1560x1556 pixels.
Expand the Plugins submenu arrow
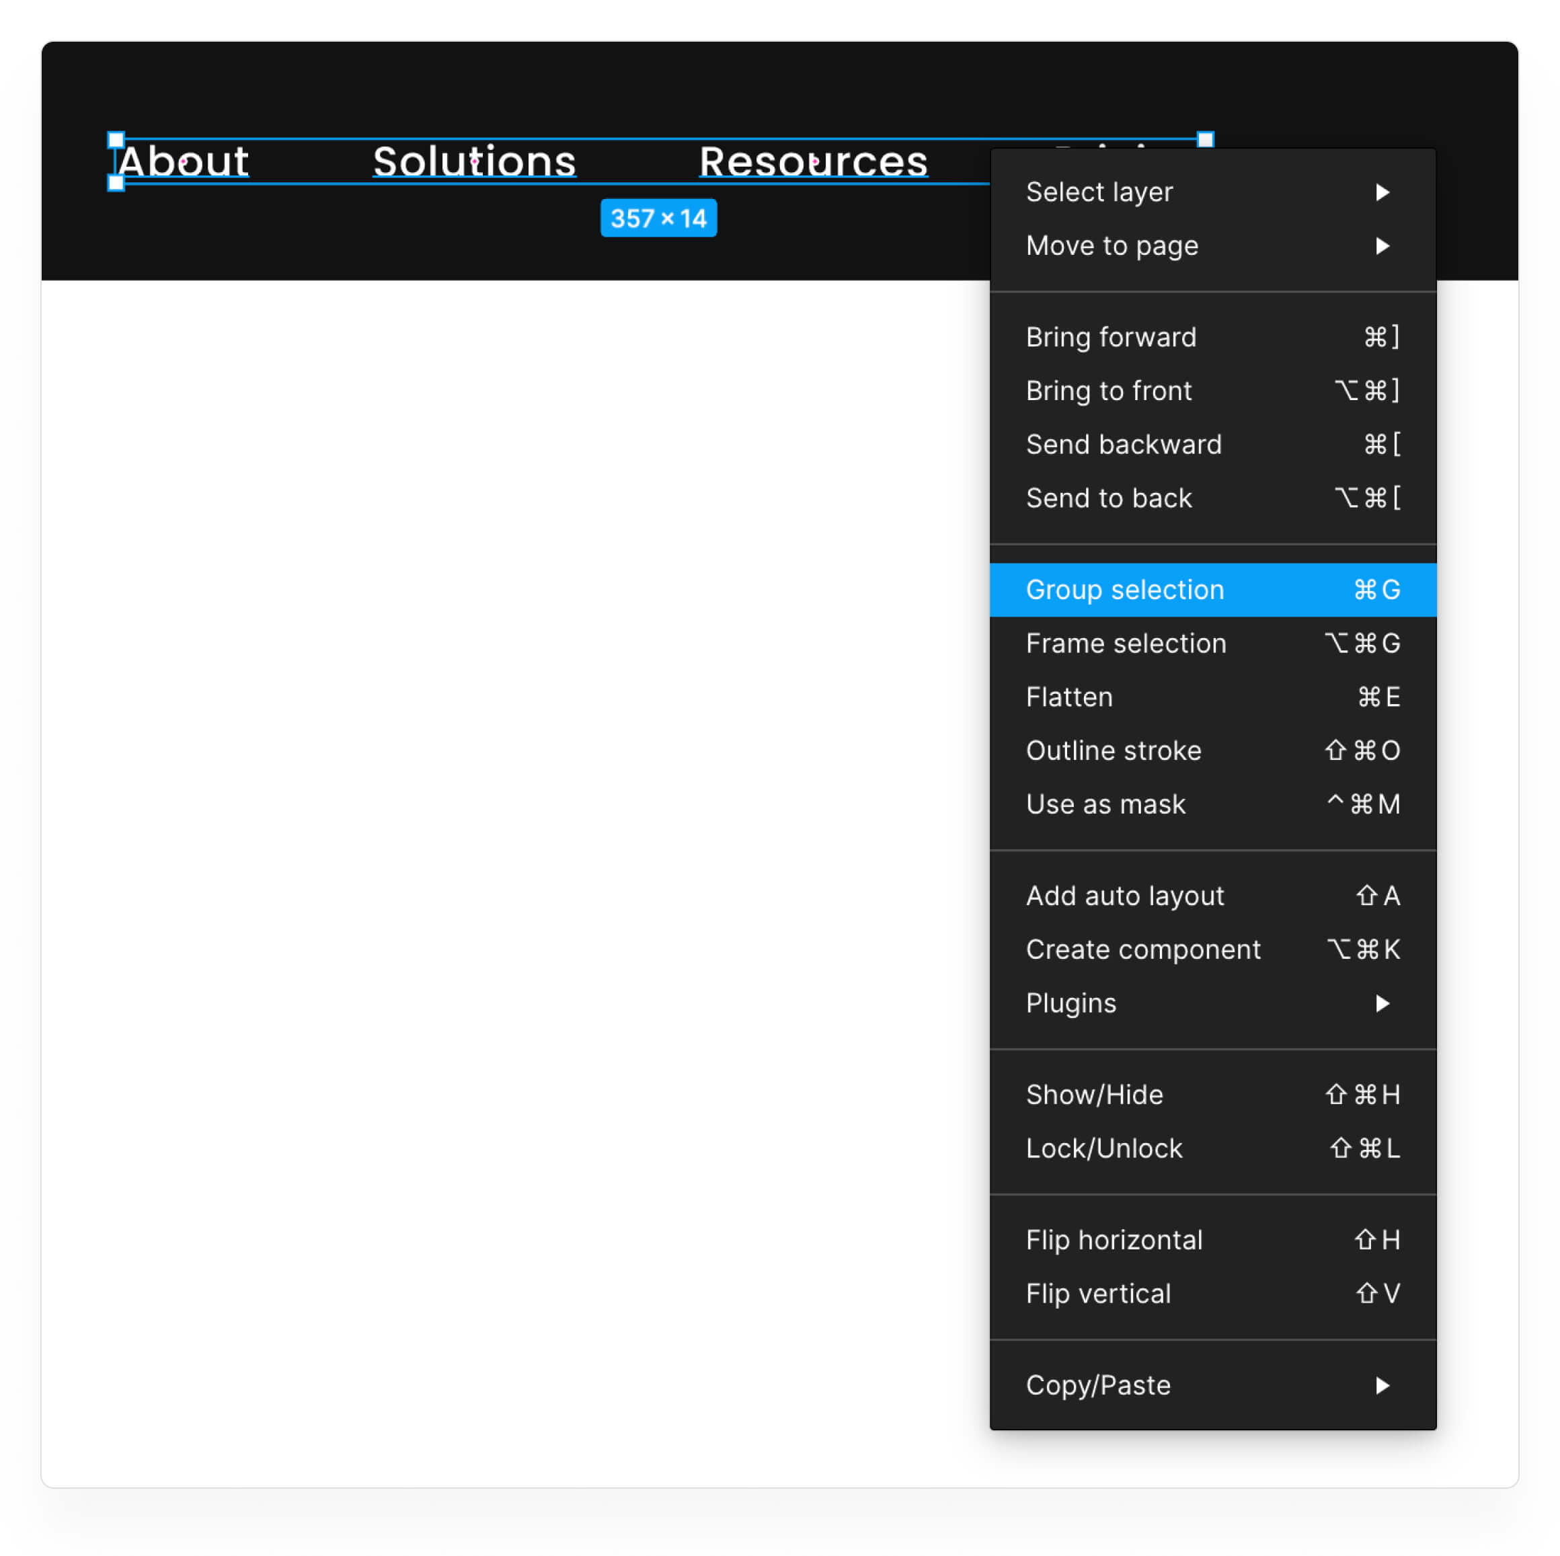[1382, 1003]
